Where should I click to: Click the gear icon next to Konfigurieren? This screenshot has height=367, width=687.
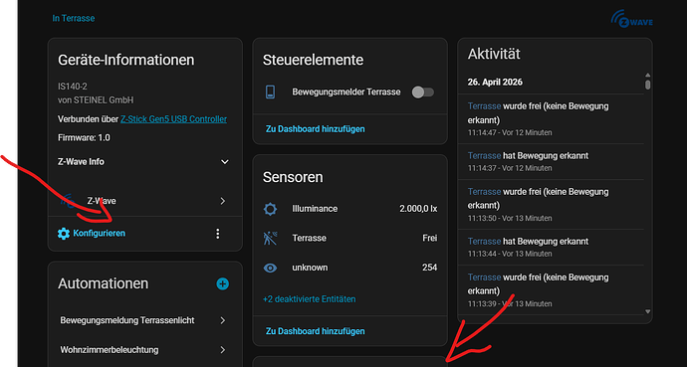click(64, 234)
